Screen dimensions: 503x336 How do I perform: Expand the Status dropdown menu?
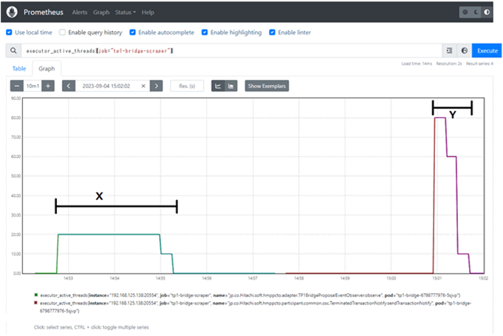[125, 13]
